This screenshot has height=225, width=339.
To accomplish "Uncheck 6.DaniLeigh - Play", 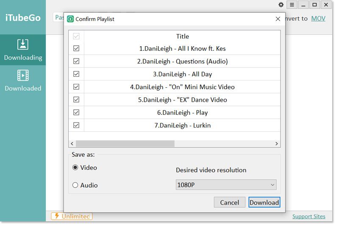I will (x=76, y=112).
